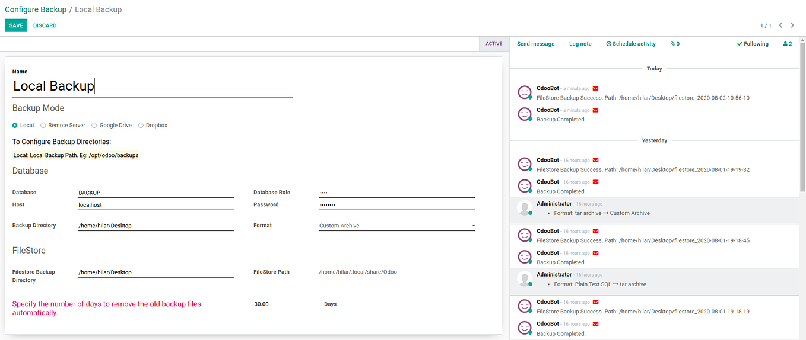Go back to Configure Backup breadcrumb
This screenshot has height=340, width=806.
tap(36, 9)
